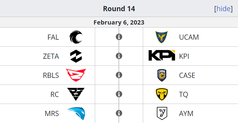The height and width of the screenshot is (123, 238).
Task: Click the RC black triangle logo
Action: point(76,94)
